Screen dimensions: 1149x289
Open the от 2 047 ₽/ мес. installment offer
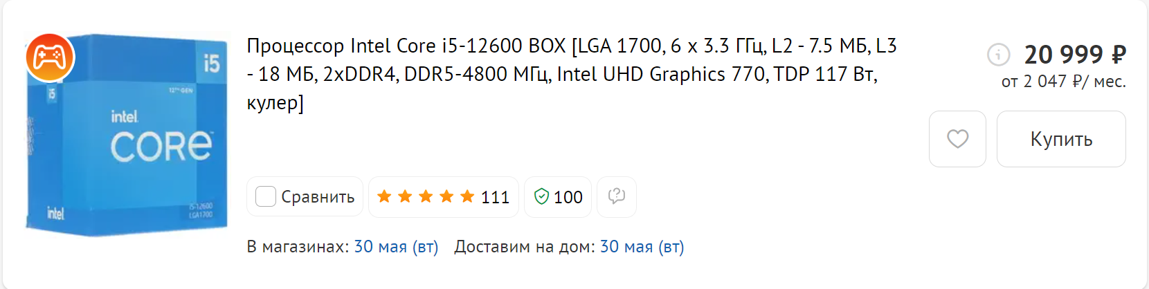pos(1063,82)
